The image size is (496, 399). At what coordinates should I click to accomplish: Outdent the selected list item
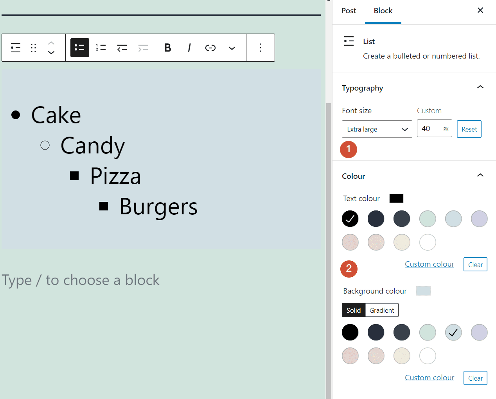122,47
